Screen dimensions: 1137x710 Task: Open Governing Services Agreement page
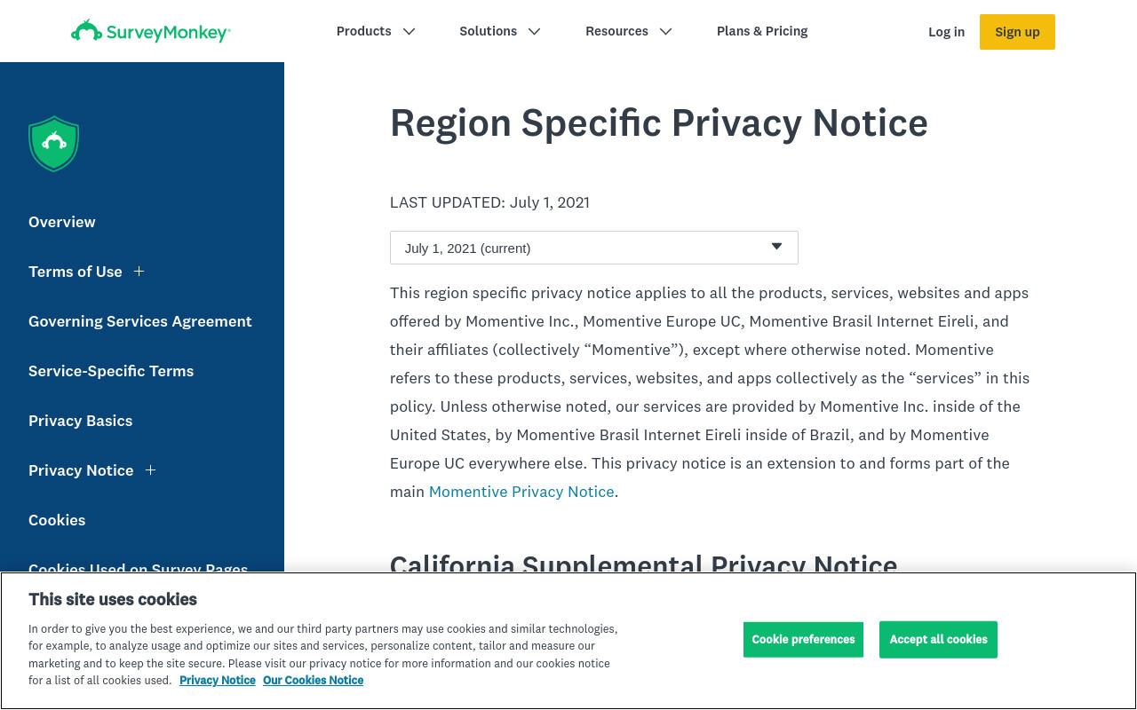pos(140,321)
